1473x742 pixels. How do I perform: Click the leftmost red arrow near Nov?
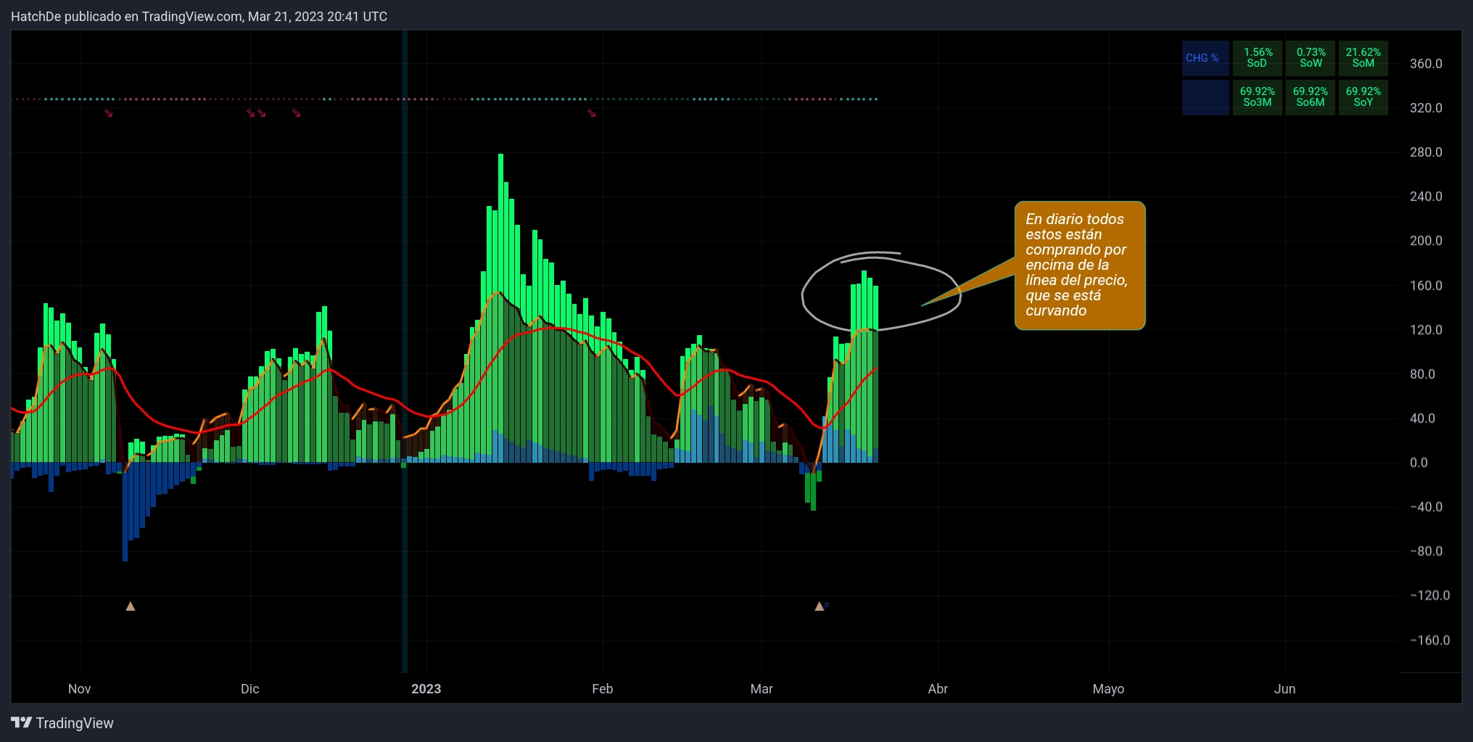(x=109, y=113)
